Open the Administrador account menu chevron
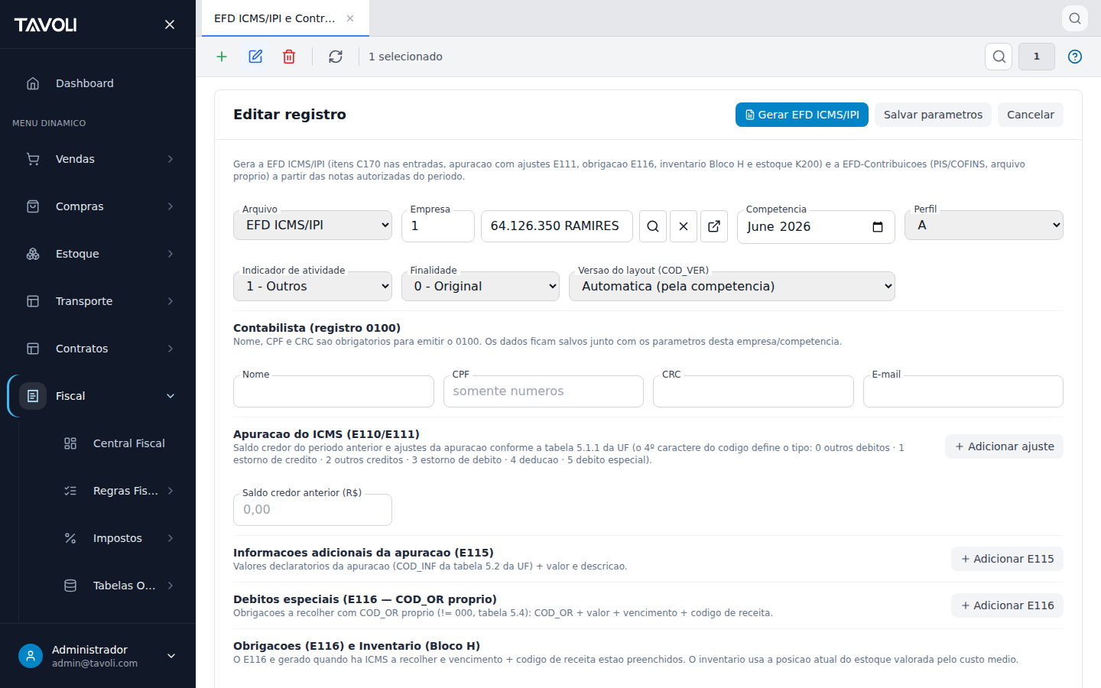Viewport: 1101px width, 688px height. [x=171, y=656]
